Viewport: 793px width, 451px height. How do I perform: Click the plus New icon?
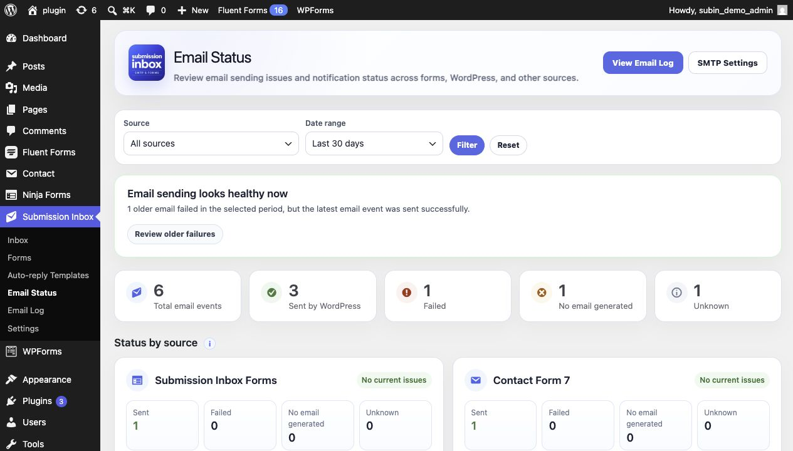182,10
